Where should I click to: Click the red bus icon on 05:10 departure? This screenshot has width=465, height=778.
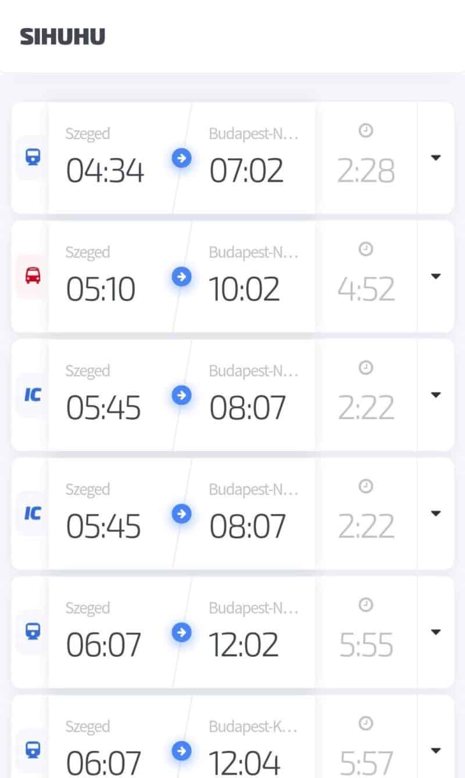33,277
